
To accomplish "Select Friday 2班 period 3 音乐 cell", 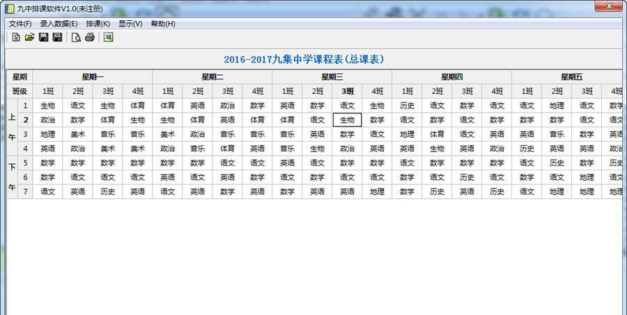I will pos(557,134).
